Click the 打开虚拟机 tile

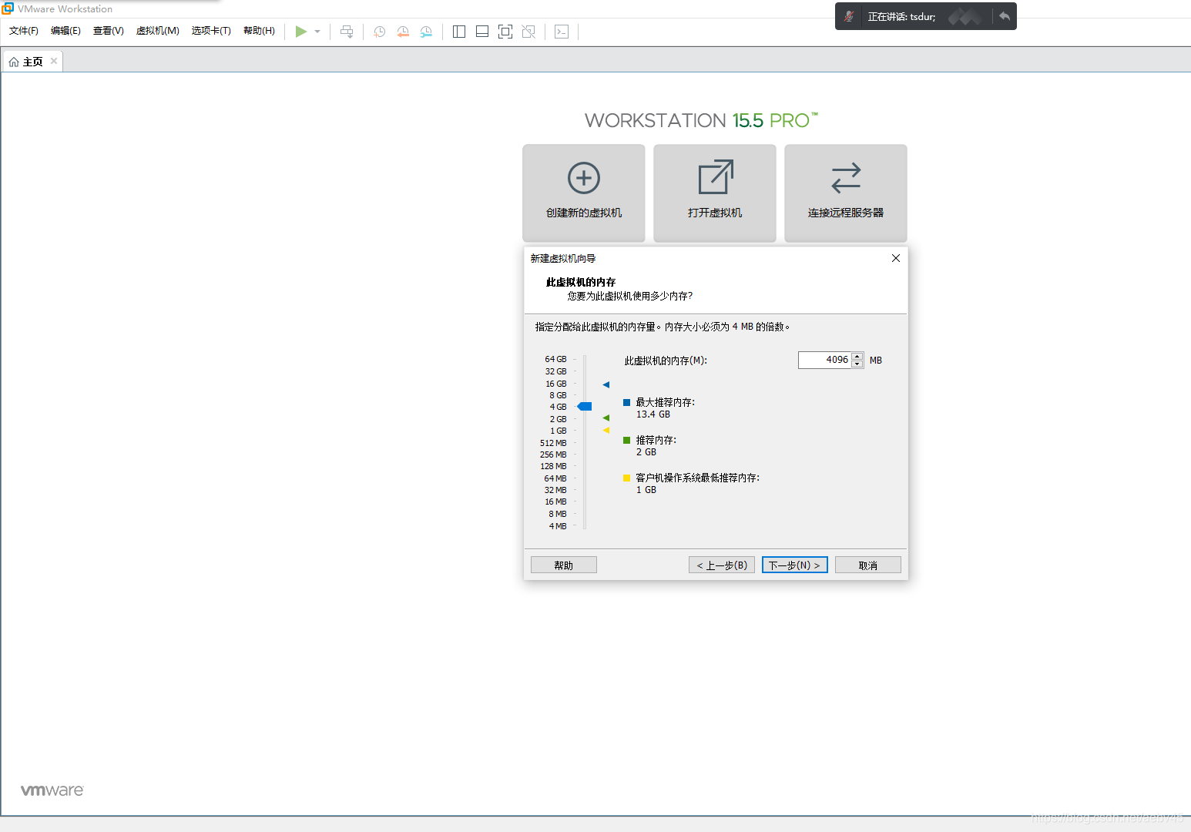715,193
